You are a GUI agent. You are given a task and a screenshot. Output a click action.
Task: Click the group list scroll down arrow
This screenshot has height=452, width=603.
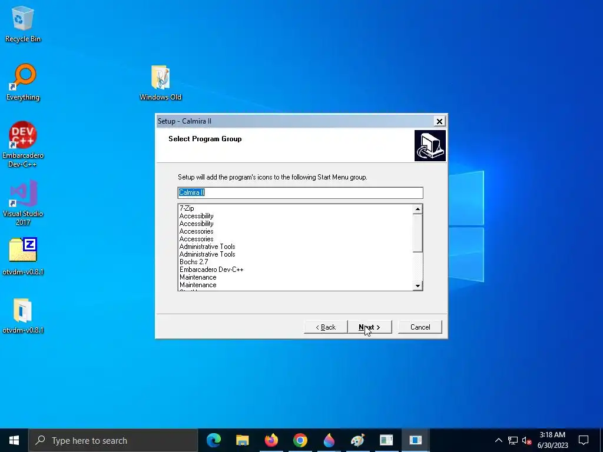point(418,285)
